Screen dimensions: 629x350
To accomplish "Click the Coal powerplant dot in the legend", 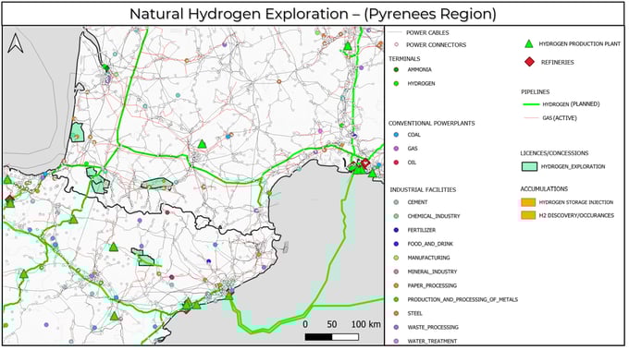I will point(396,135).
